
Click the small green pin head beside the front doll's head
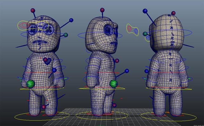point(66,35)
